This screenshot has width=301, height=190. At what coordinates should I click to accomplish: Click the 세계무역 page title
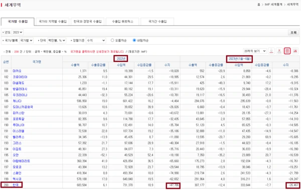[x=13, y=5]
